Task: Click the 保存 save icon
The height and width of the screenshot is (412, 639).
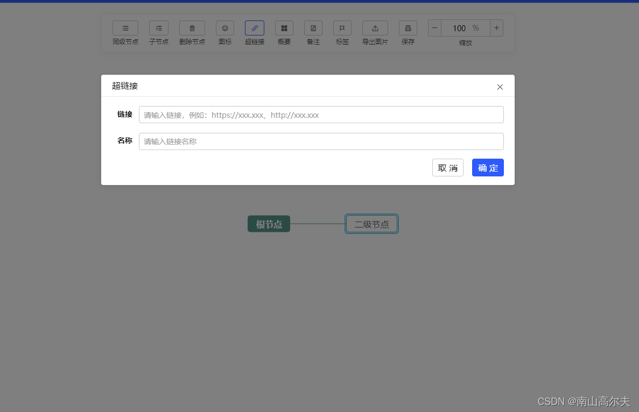Action: point(408,27)
